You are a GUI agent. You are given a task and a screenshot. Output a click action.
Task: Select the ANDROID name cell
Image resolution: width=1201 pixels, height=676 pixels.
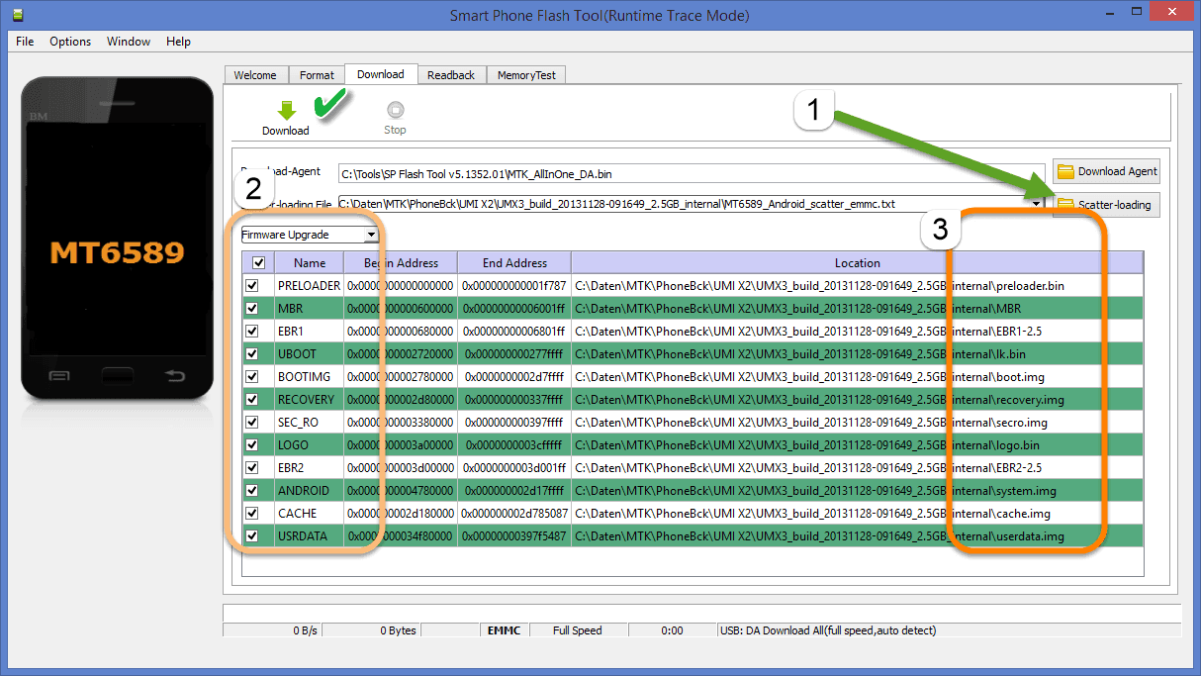(310, 490)
